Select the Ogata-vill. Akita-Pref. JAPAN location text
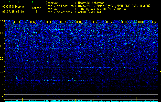161x102 pixels. click(114, 6)
